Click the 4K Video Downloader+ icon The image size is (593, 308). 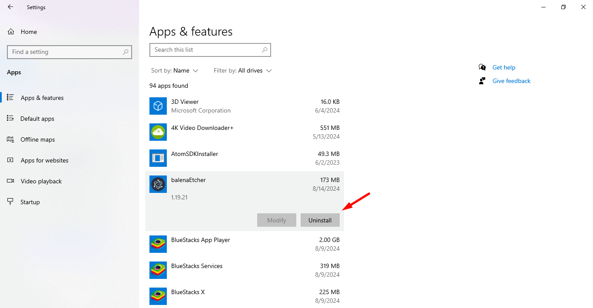coord(158,132)
